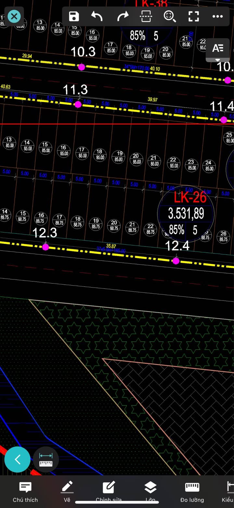Select the magenta point labeled 12.4

[176, 261]
